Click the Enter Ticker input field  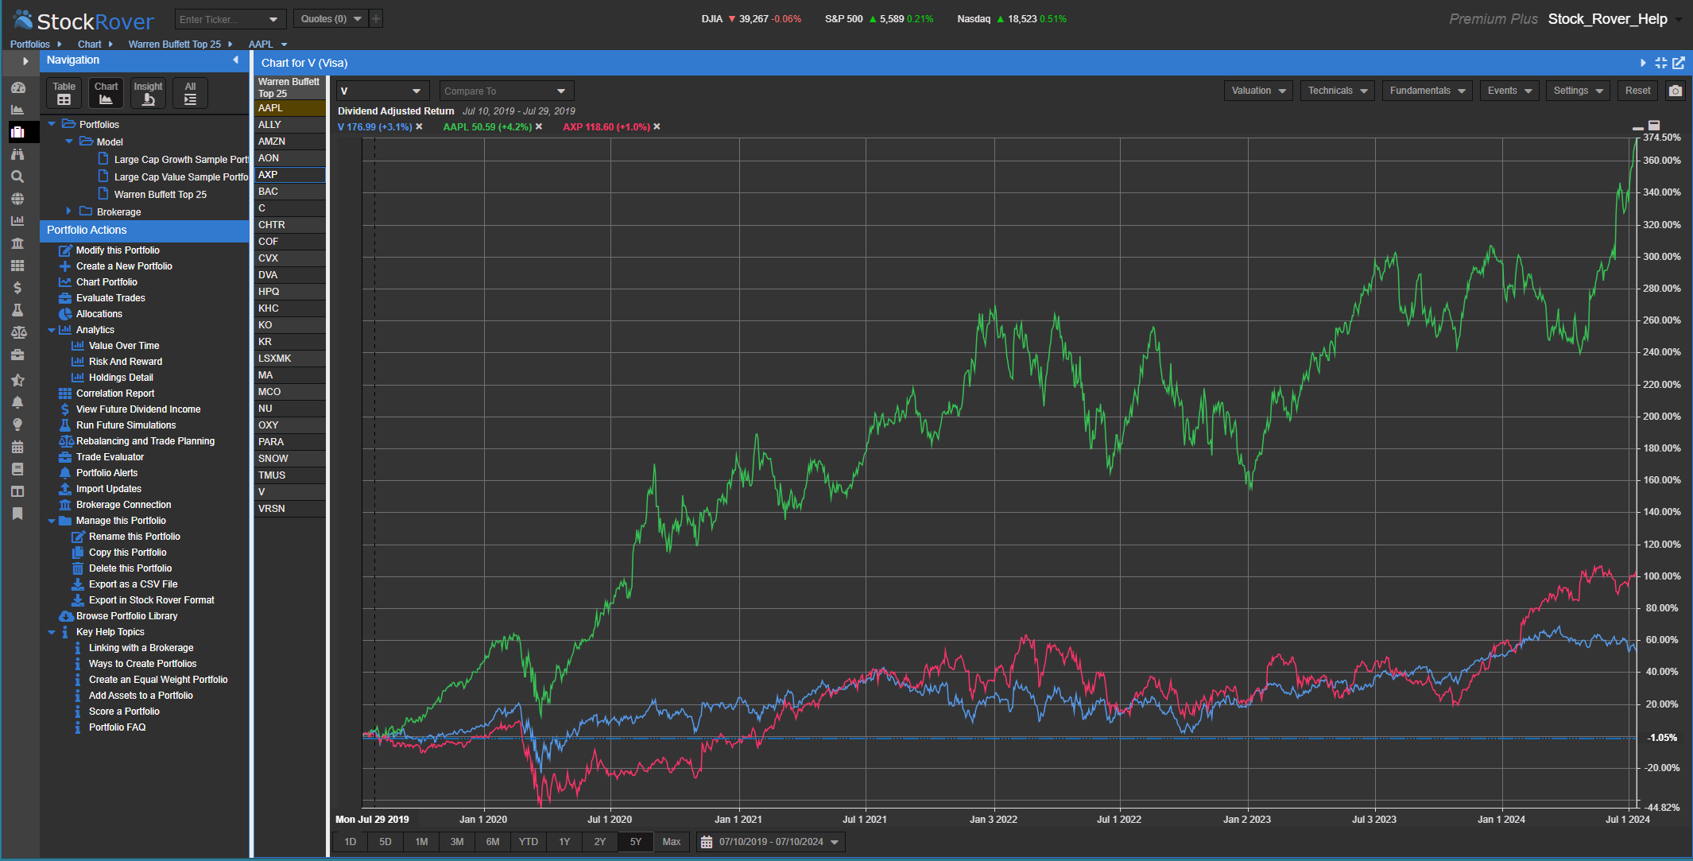point(220,19)
